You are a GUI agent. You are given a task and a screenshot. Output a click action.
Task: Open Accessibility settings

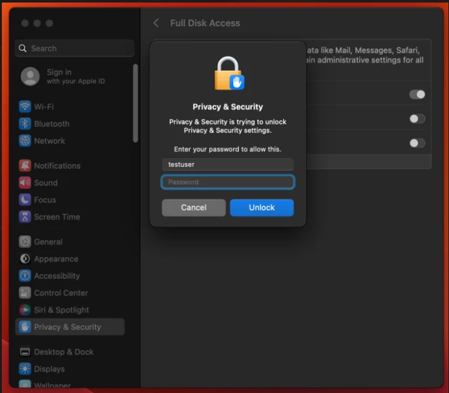57,276
